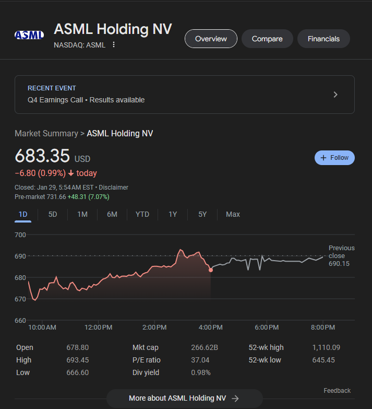Click the 52-wk high value 1,110.09
The height and width of the screenshot is (409, 372).
point(326,347)
